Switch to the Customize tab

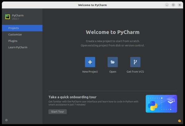22,35
